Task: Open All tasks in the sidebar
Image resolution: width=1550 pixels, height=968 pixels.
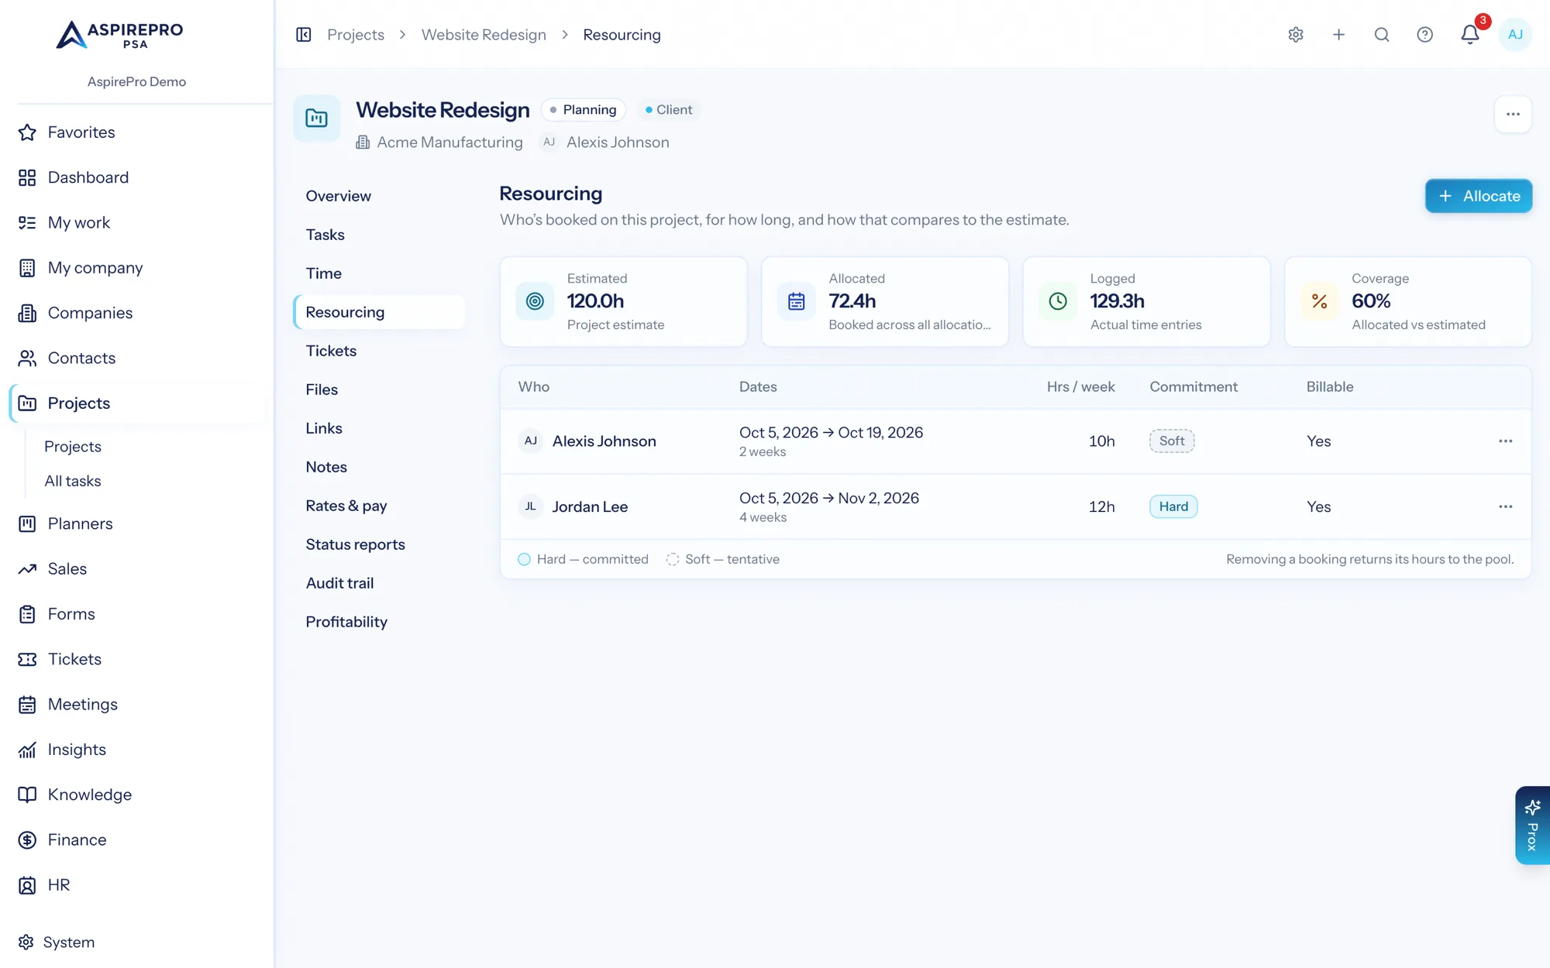Action: 73,481
